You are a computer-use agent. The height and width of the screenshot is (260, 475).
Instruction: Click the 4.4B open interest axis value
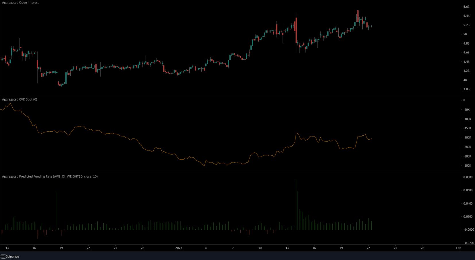pos(466,62)
